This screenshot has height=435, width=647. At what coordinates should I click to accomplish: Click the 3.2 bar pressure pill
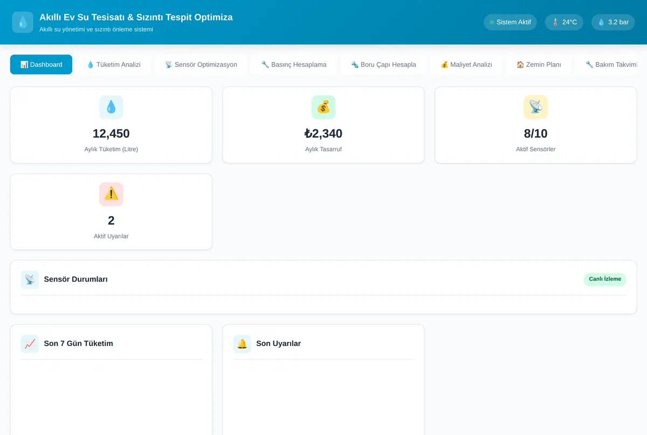[613, 22]
